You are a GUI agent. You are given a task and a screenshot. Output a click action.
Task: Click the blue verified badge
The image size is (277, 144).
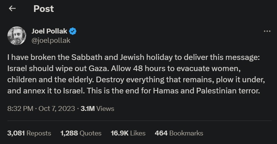click(x=72, y=31)
